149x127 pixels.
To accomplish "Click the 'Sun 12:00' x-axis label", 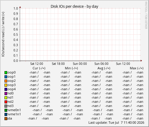I will (x=123, y=64).
